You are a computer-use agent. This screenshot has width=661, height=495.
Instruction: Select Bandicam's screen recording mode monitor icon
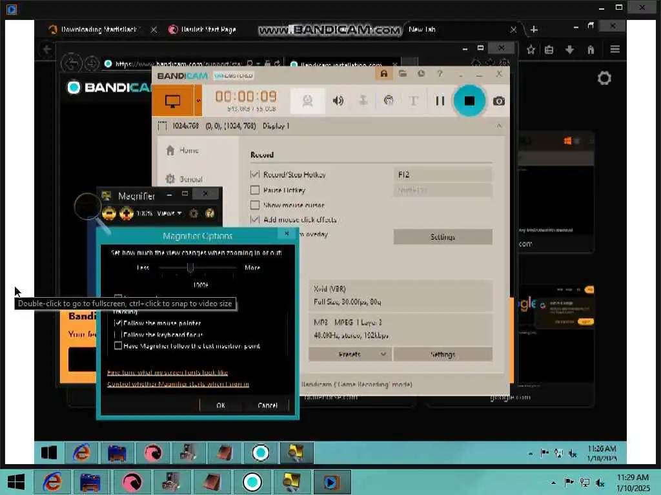(x=173, y=101)
